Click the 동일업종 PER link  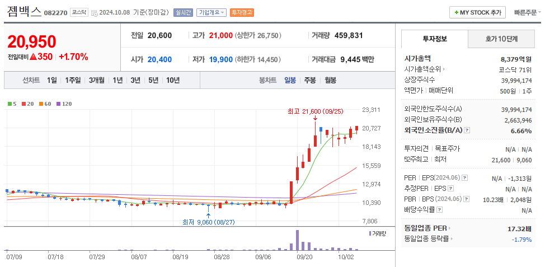coord(425,228)
